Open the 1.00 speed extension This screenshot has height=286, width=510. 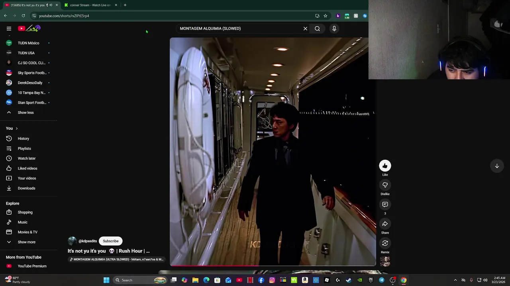point(347,16)
